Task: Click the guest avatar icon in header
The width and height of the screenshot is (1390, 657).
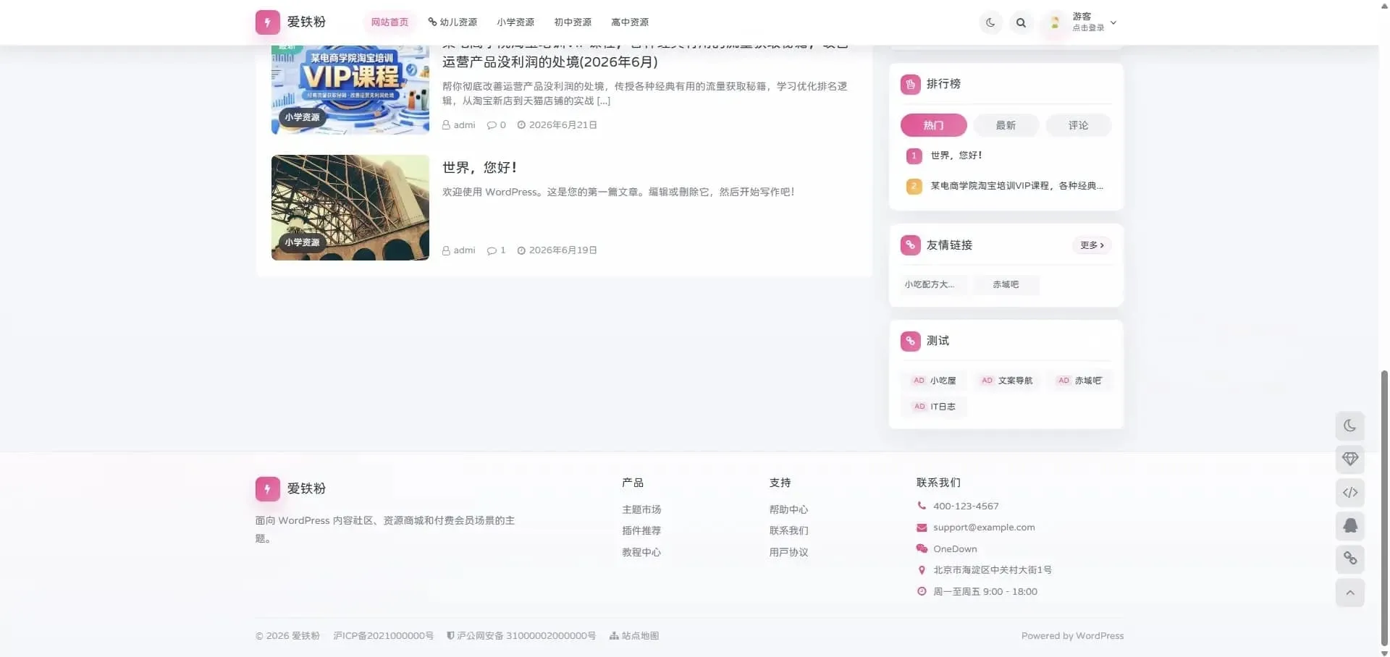Action: pos(1055,22)
